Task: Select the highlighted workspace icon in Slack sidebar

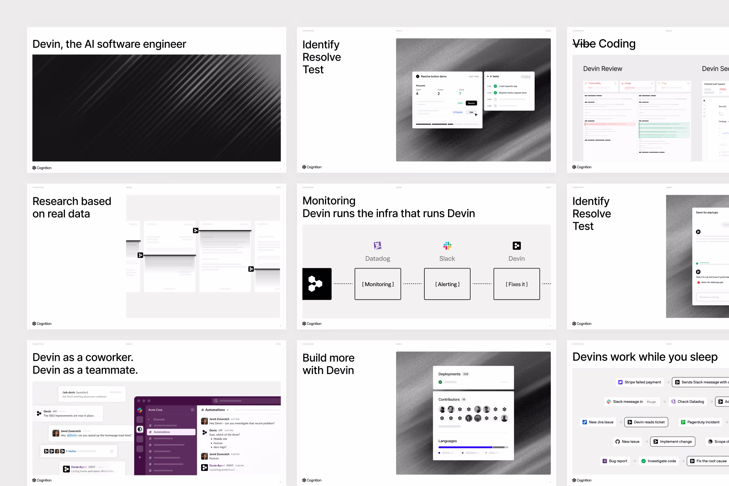Action: tap(140, 429)
